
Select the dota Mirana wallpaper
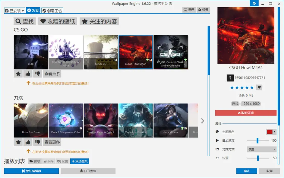tap(171, 120)
